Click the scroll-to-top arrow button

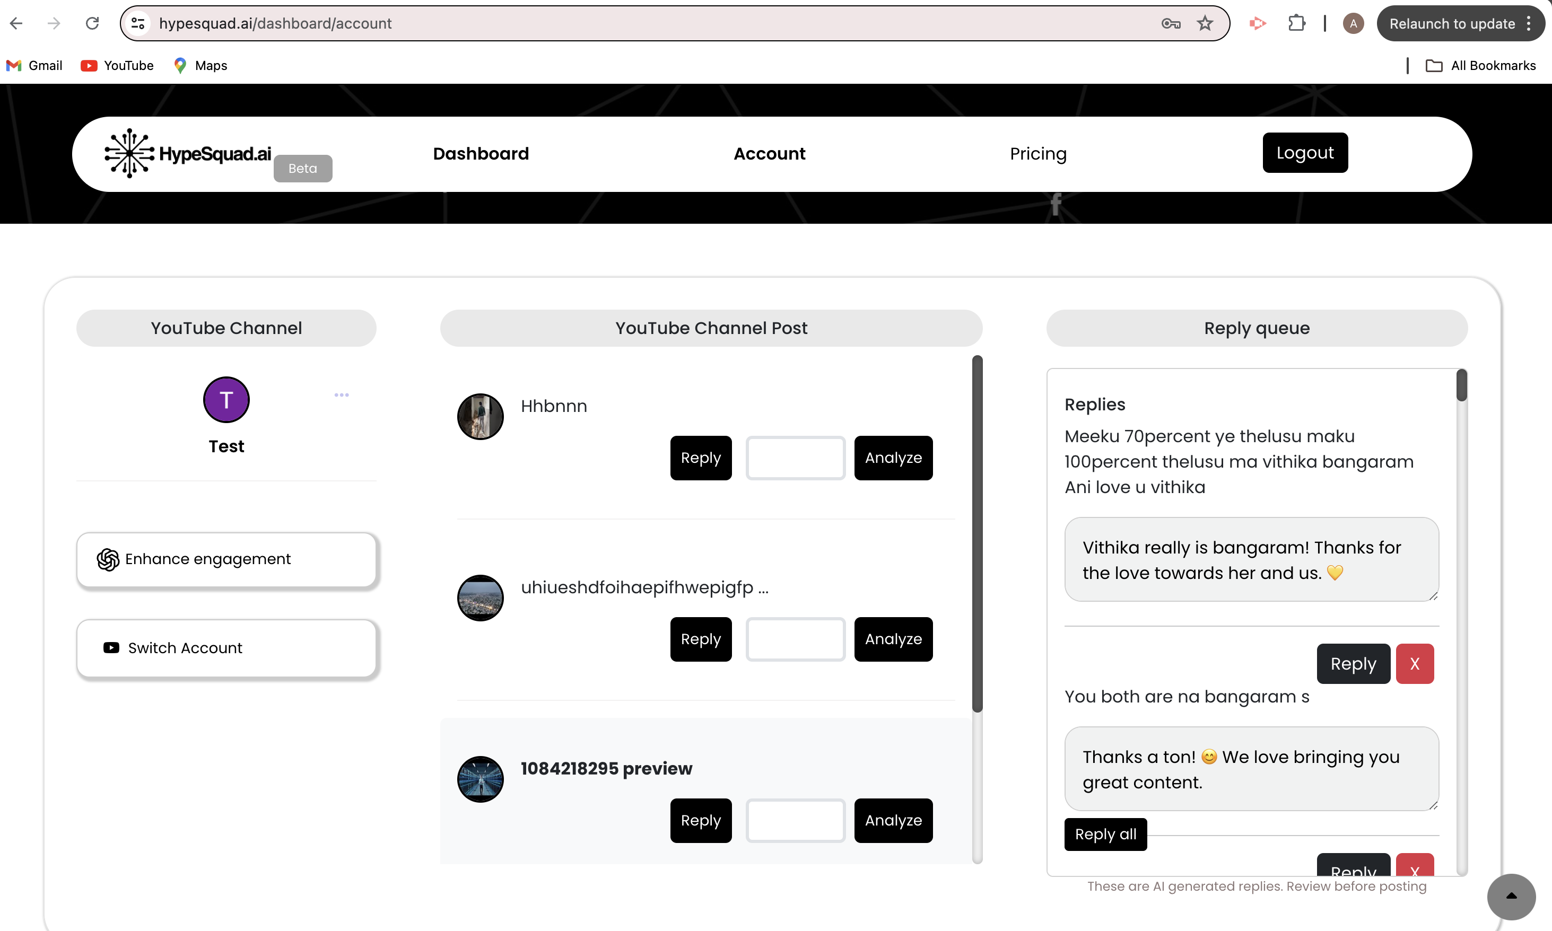coord(1511,897)
